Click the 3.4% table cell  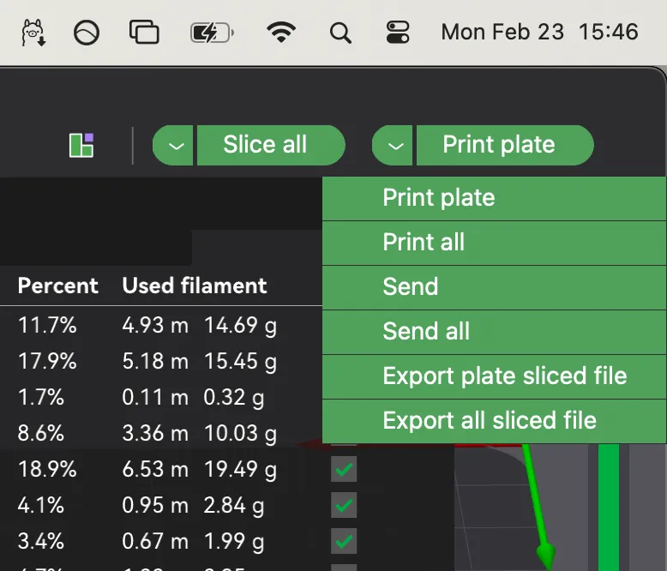41,541
